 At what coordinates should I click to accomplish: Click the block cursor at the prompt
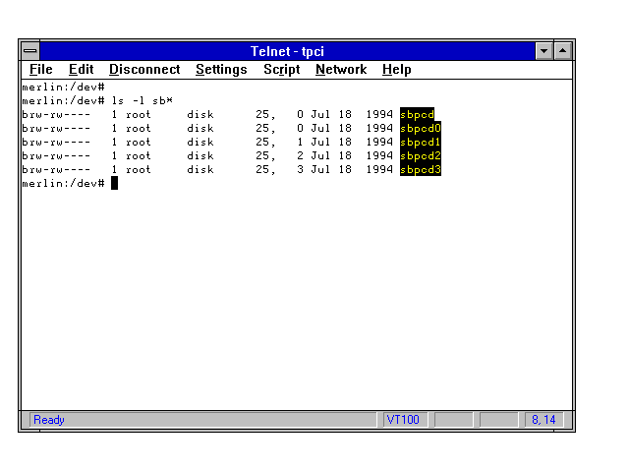114,183
